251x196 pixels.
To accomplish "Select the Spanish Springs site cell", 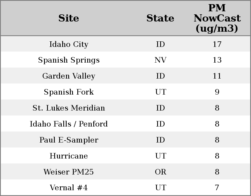I will (x=69, y=60).
